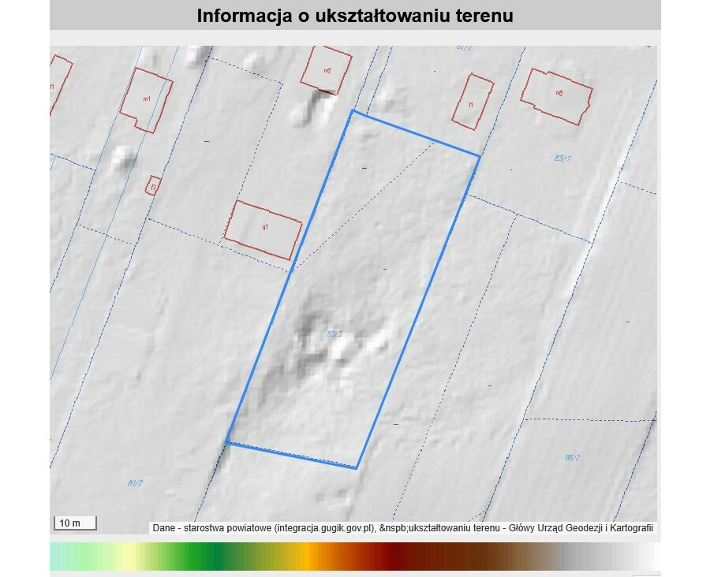Click the 'Informacja o ukształtowaniu terenu' heading

354,16
